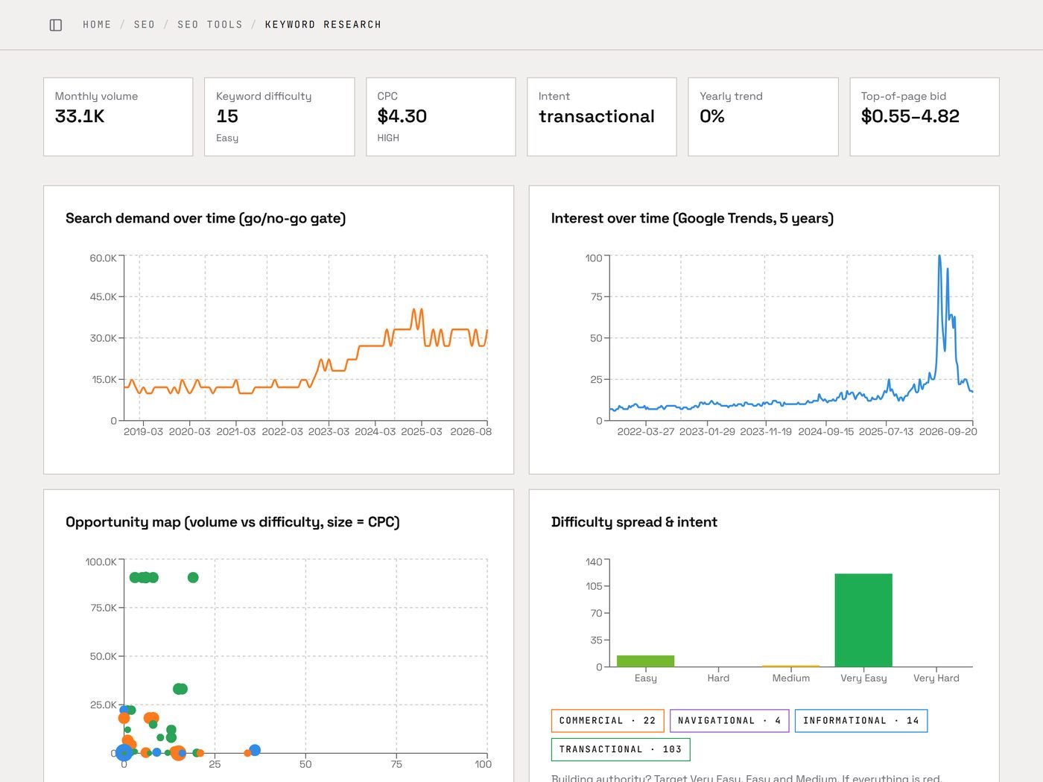Select the TRANSACTIONAL · 103 intent chip
Screen dimensions: 1043x782
coord(621,749)
